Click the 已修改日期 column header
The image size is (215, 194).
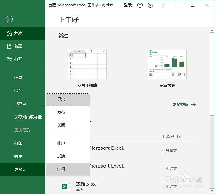click(x=173, y=136)
